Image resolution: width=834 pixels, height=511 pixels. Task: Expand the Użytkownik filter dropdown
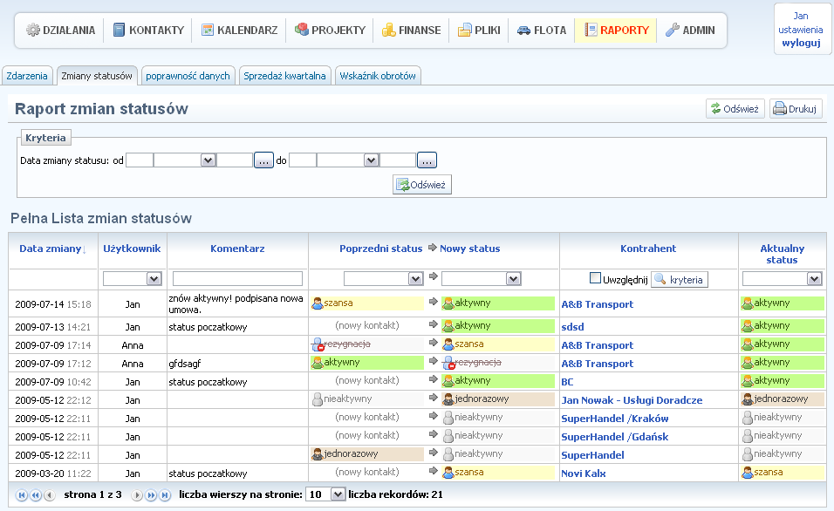(132, 279)
